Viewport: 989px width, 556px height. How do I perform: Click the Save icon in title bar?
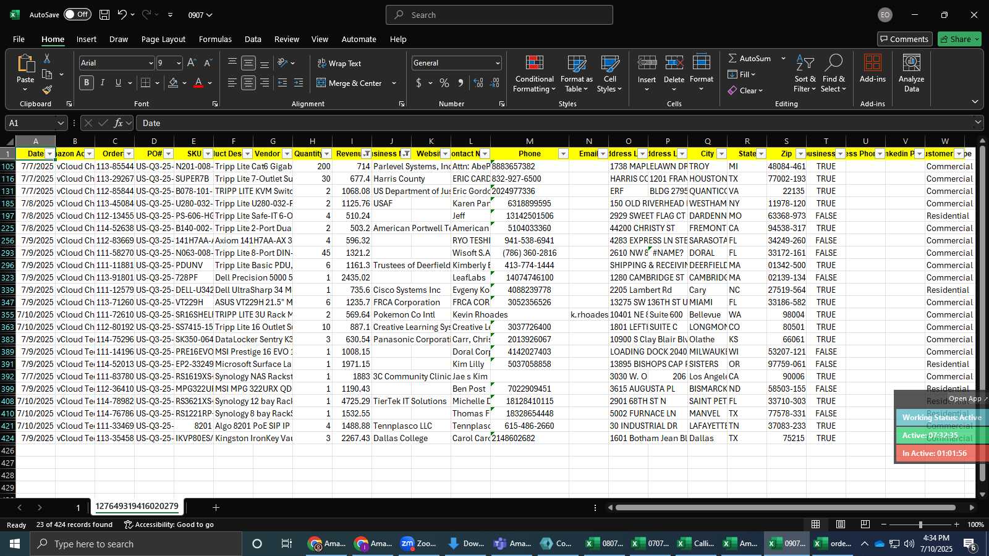[x=104, y=15]
